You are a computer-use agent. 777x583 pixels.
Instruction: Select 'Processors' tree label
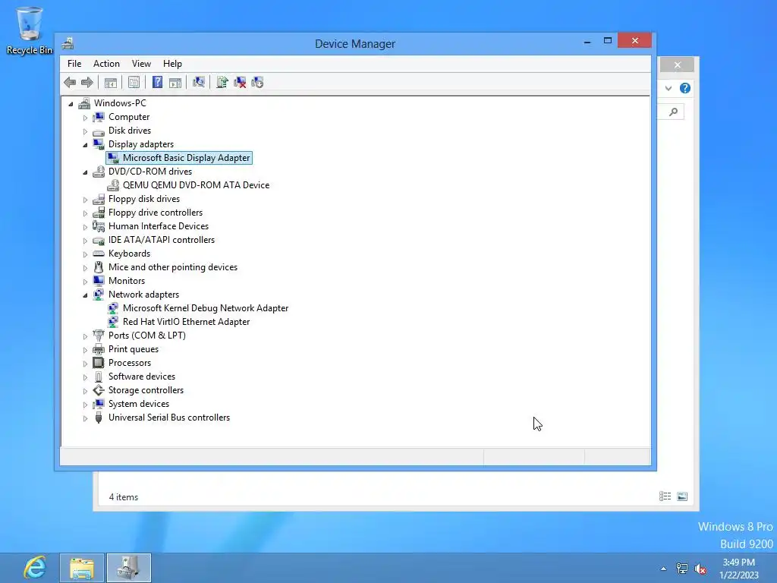tap(130, 363)
